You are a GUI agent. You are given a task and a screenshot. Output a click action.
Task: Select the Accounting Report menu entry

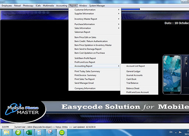[95, 66]
